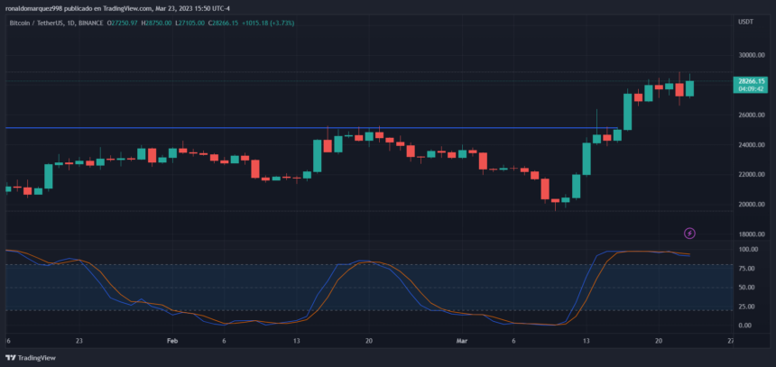The width and height of the screenshot is (776, 367).
Task: Click the 30000.00 price axis label
Action: point(749,55)
